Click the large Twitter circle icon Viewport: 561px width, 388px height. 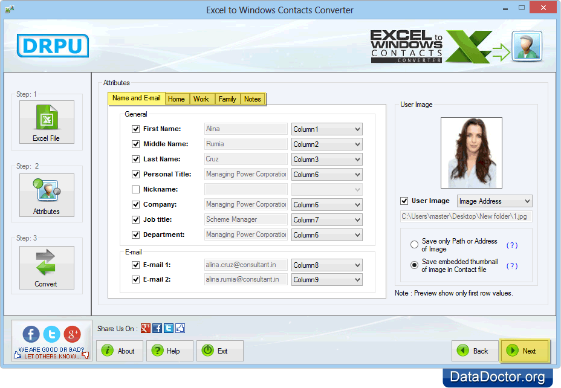click(x=52, y=334)
